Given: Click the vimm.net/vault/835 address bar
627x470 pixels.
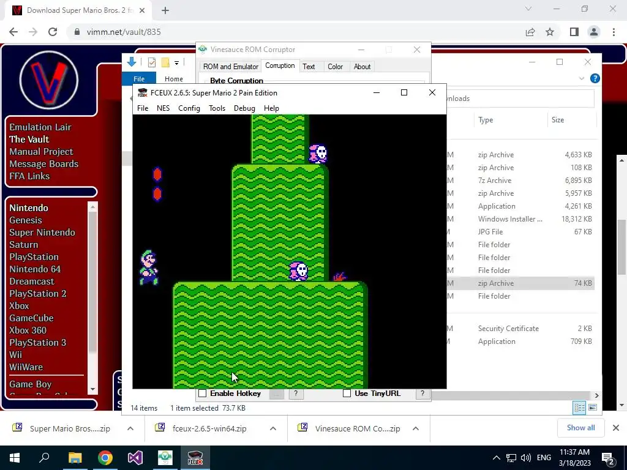Looking at the screenshot, I should (x=296, y=32).
